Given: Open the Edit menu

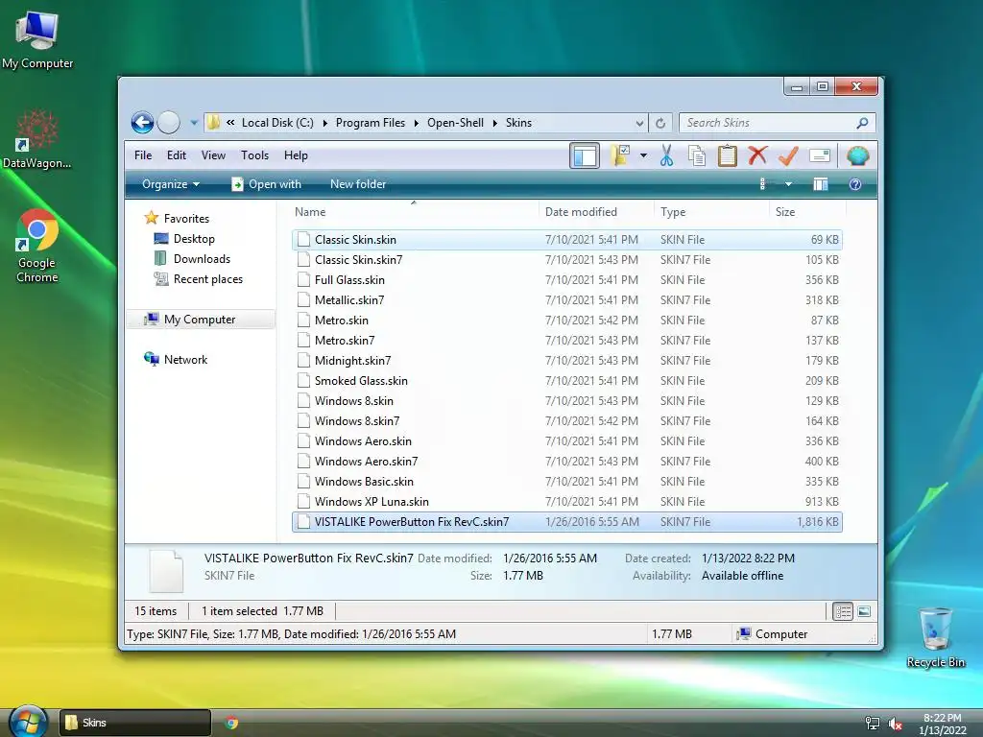Looking at the screenshot, I should tap(177, 155).
